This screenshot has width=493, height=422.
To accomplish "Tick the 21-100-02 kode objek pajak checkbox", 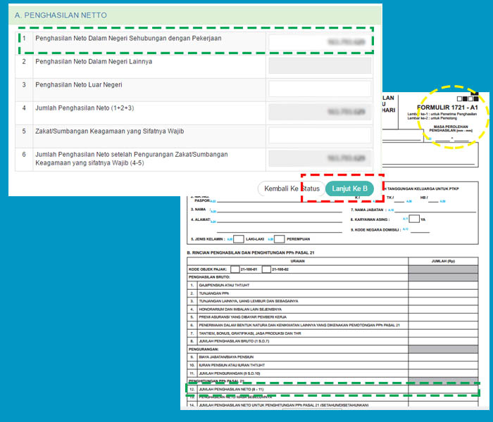I will coord(266,269).
